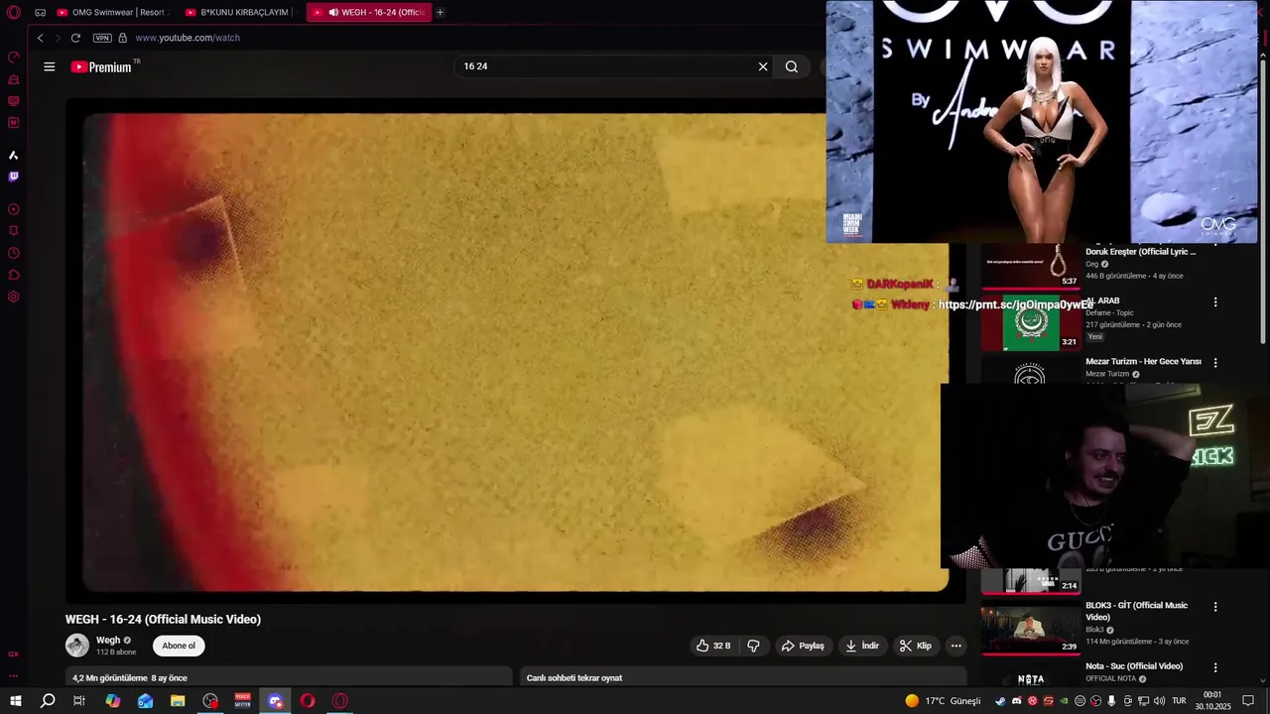Open options menu for Mezar Turizm video
The image size is (1270, 714).
(1215, 363)
